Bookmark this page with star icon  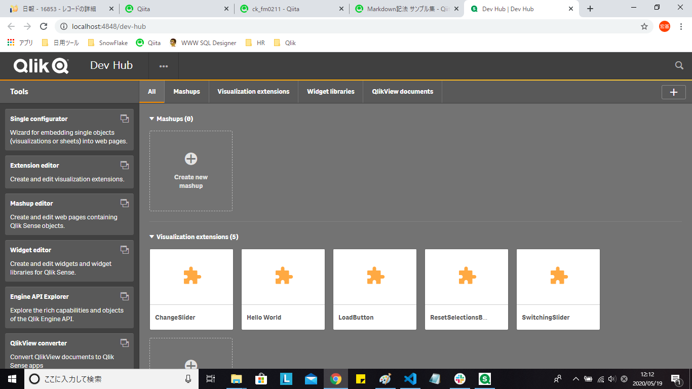pos(644,26)
